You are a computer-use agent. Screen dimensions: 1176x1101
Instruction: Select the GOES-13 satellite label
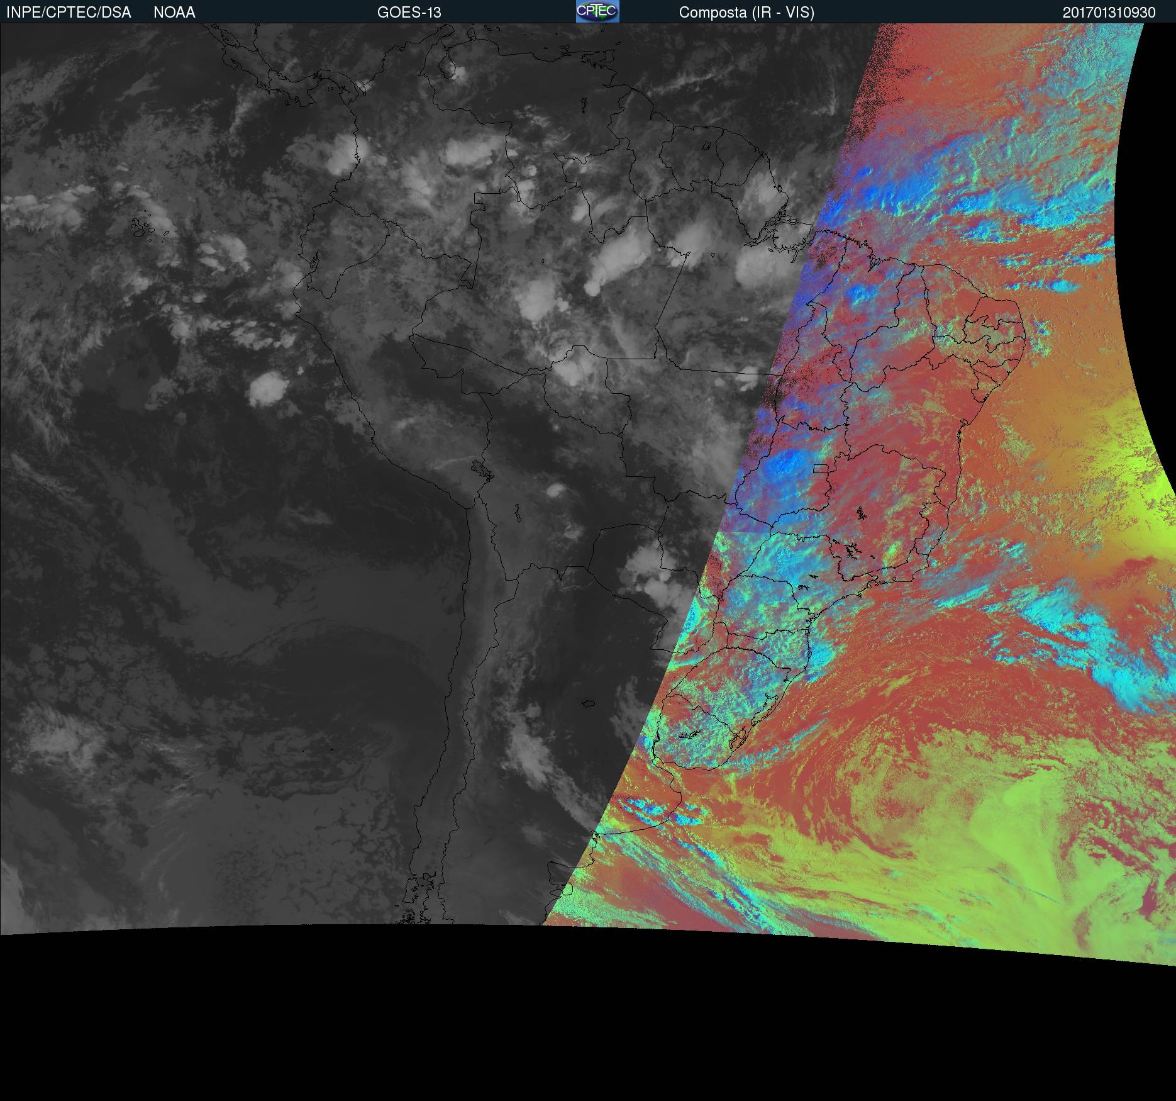coord(409,13)
